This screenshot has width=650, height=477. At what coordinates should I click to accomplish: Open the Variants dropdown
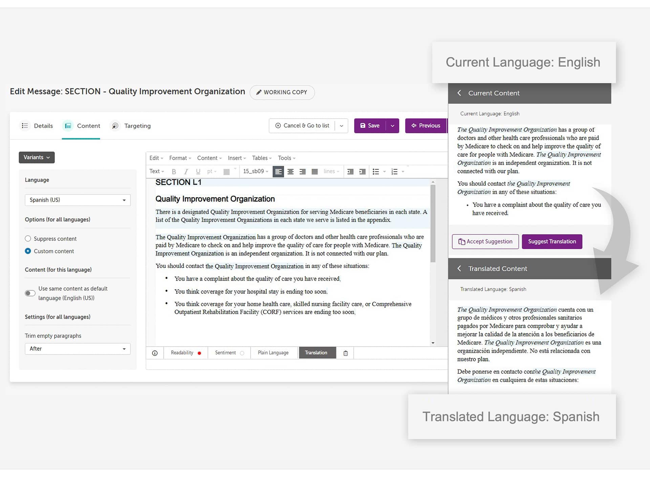[37, 157]
